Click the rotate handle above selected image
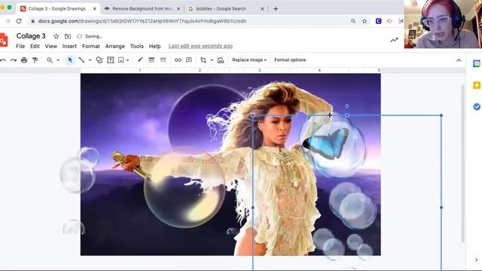This screenshot has height=271, width=482. 346,106
